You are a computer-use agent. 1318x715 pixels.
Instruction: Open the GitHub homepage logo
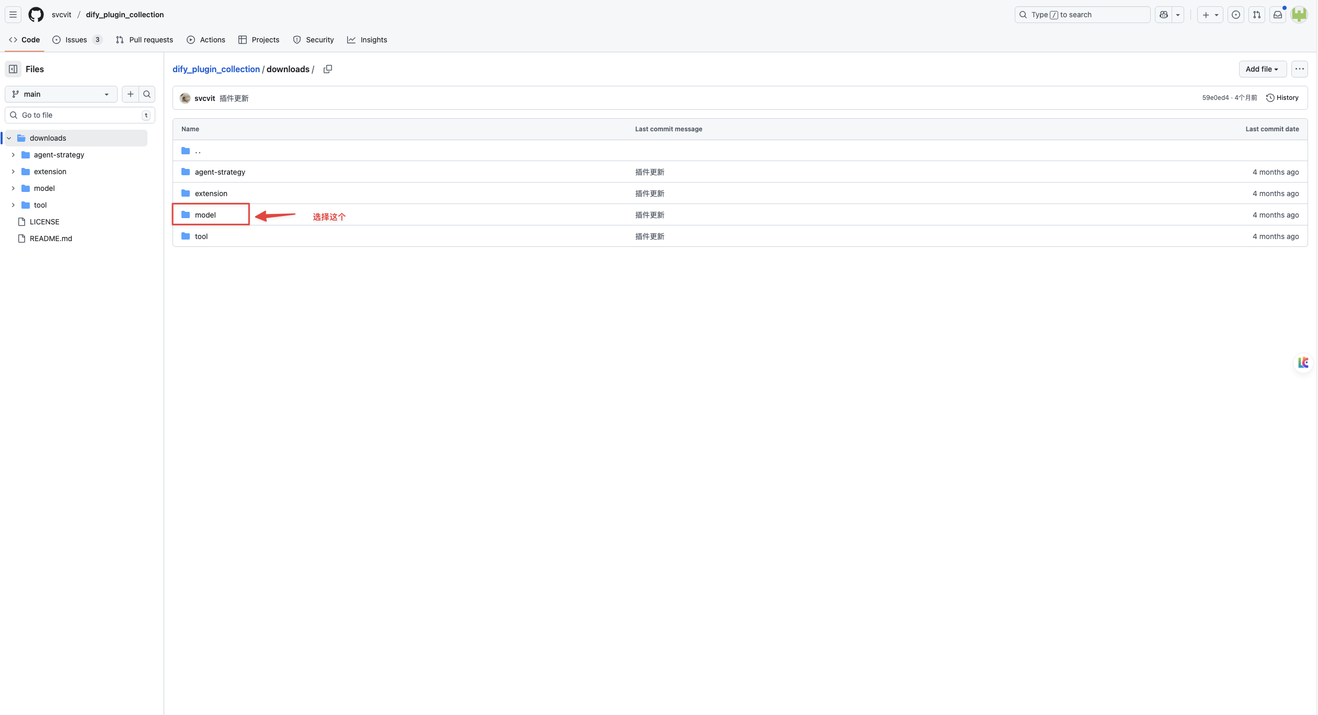tap(36, 15)
